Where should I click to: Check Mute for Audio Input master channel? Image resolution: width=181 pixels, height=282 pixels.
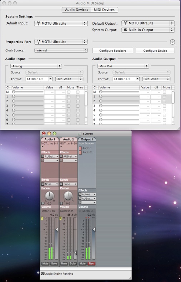pos(69,92)
